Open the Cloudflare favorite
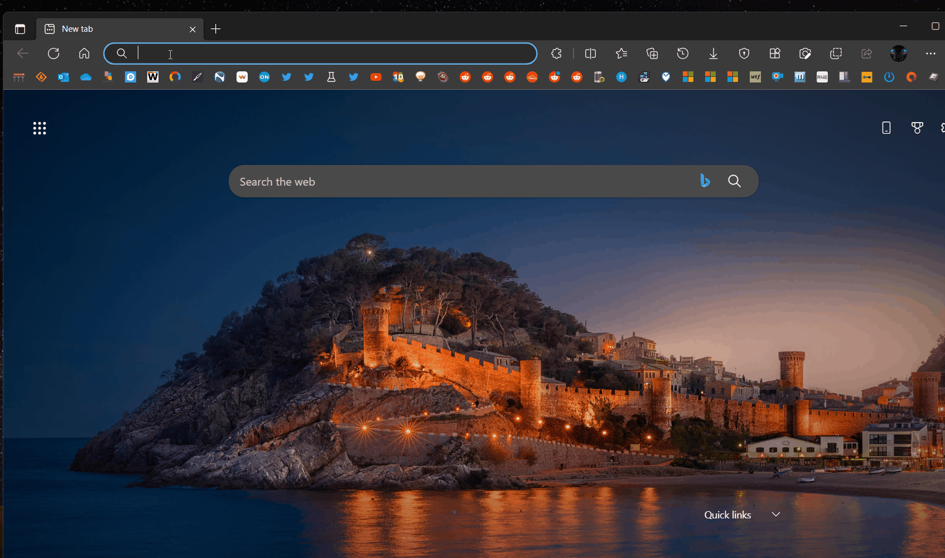 pyautogui.click(x=532, y=77)
